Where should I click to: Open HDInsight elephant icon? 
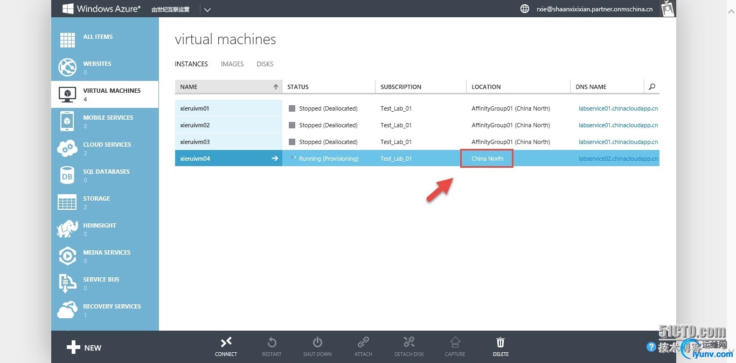67,229
